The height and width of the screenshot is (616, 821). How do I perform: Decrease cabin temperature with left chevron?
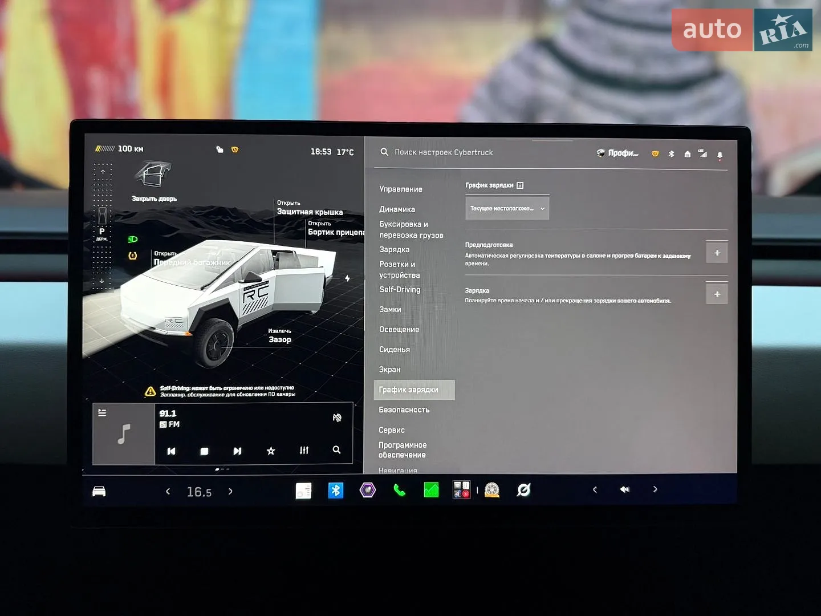point(168,491)
